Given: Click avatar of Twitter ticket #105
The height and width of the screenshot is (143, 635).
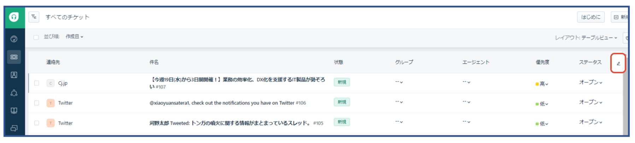Looking at the screenshot, I should click(51, 123).
